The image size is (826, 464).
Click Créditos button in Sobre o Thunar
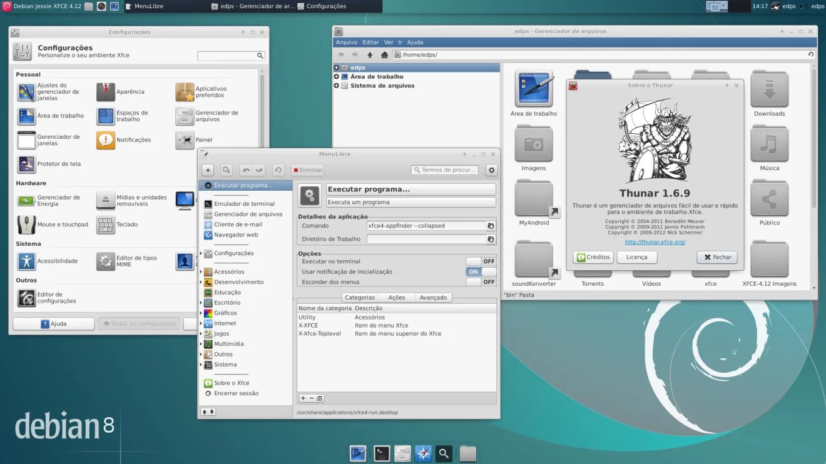click(593, 257)
